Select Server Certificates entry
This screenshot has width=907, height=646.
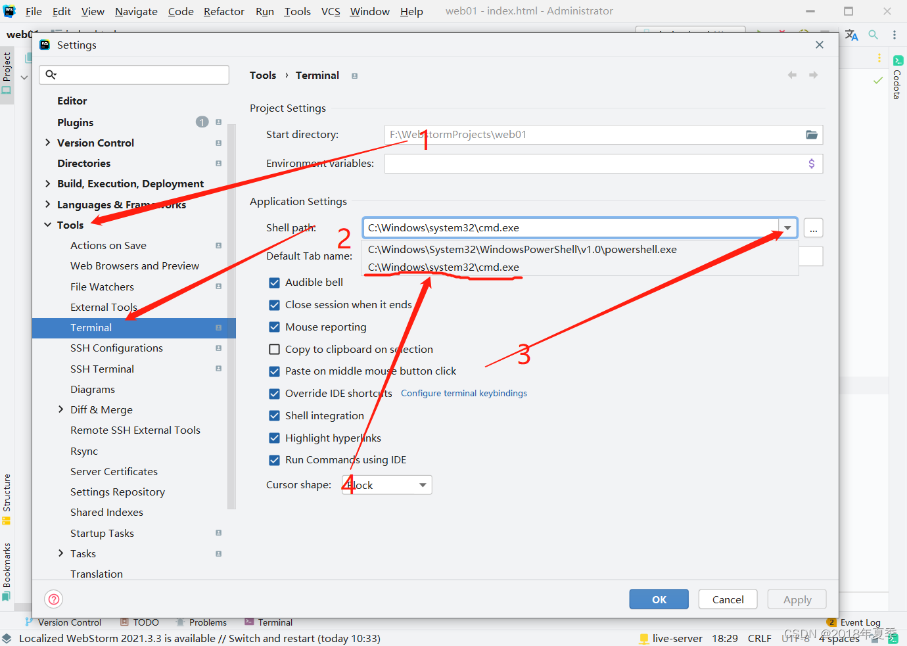click(x=114, y=472)
